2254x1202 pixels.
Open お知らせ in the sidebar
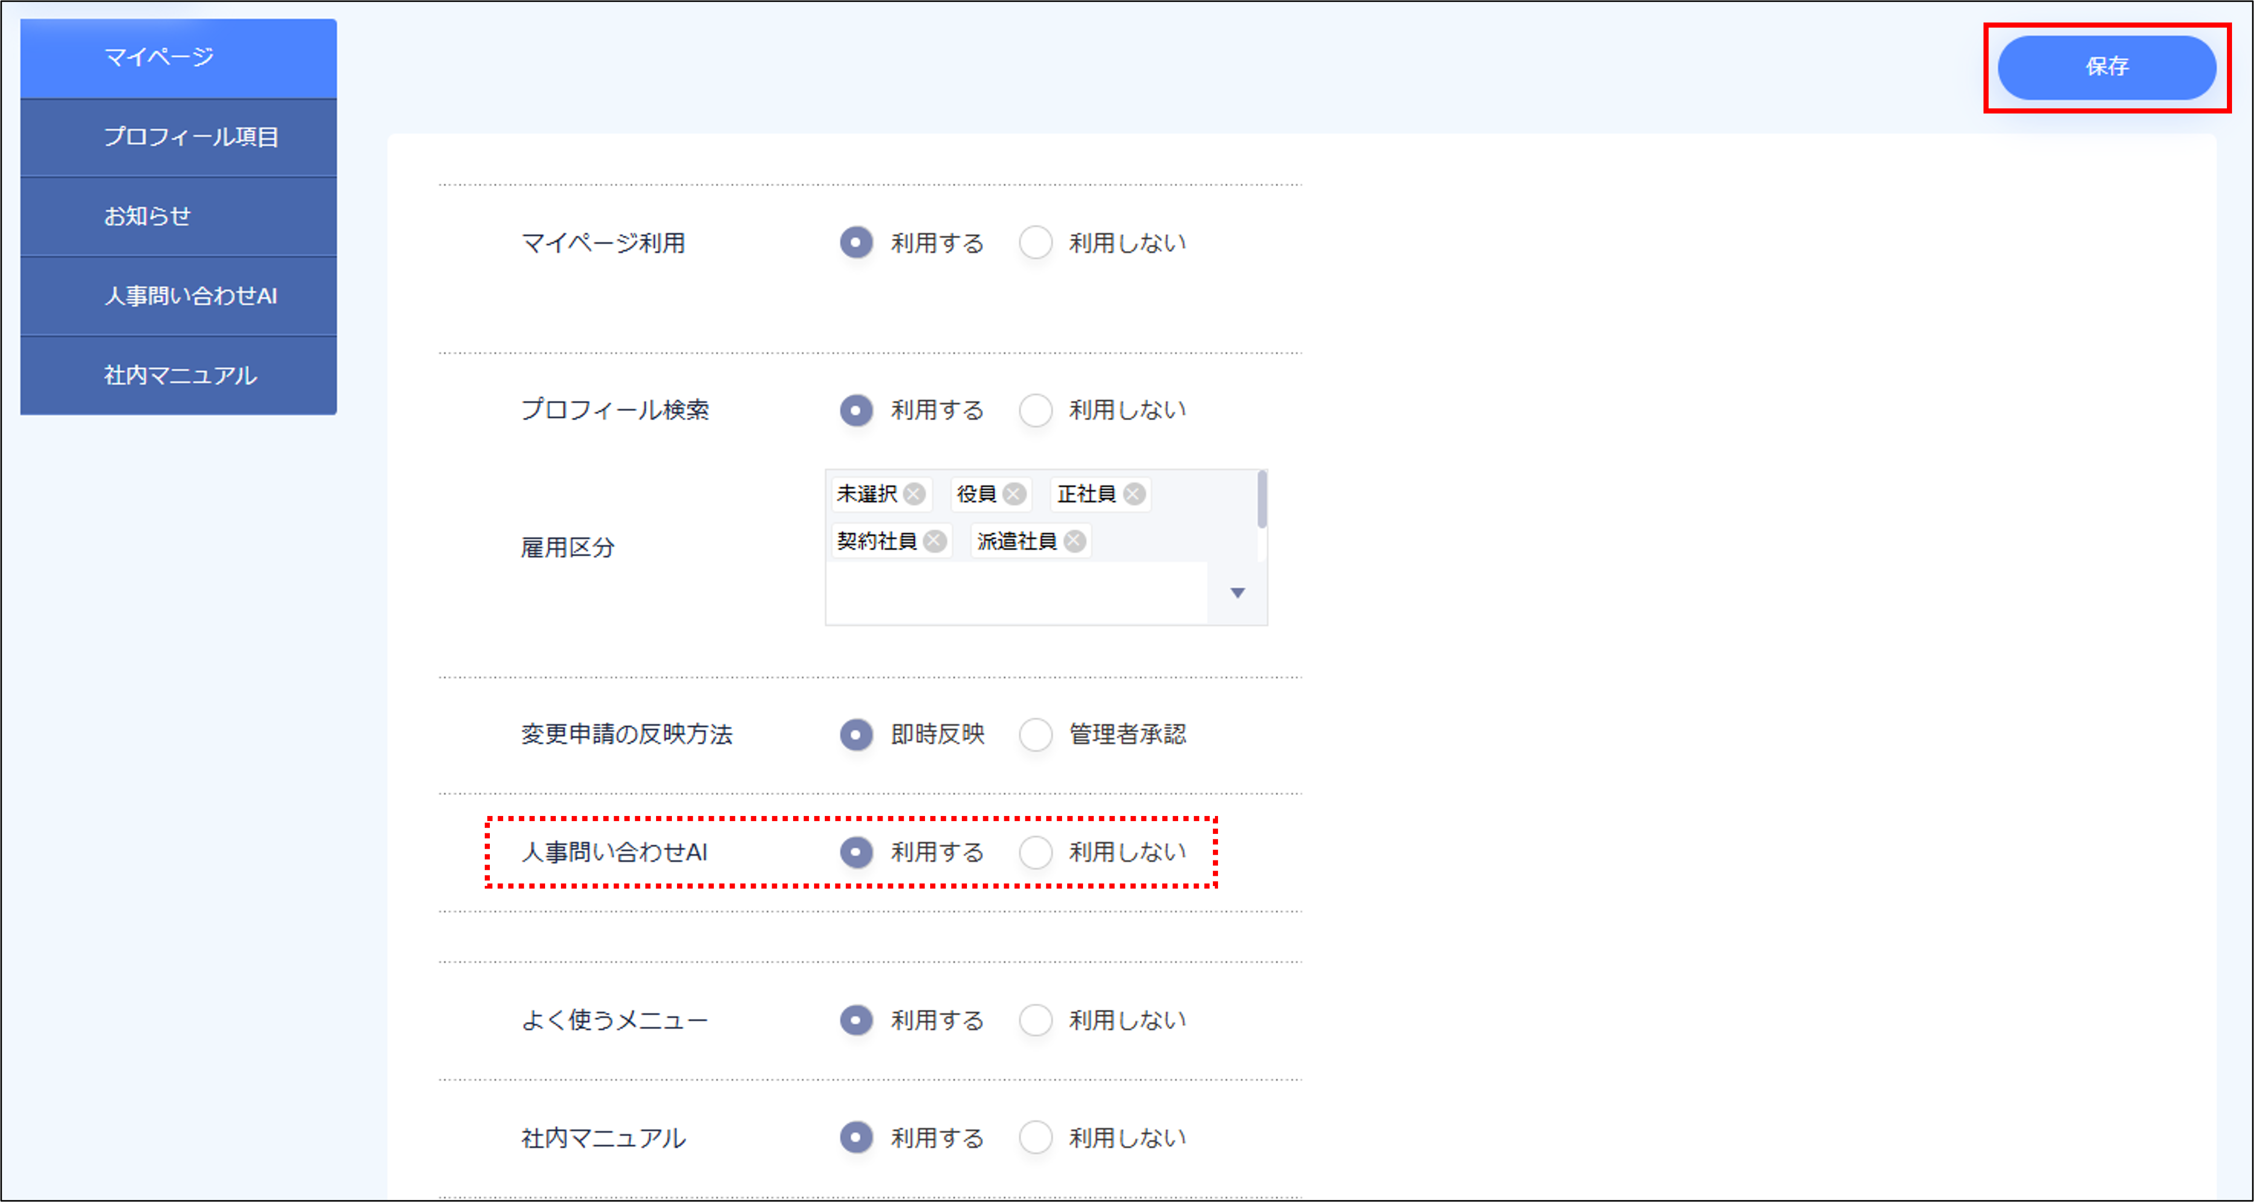(178, 217)
